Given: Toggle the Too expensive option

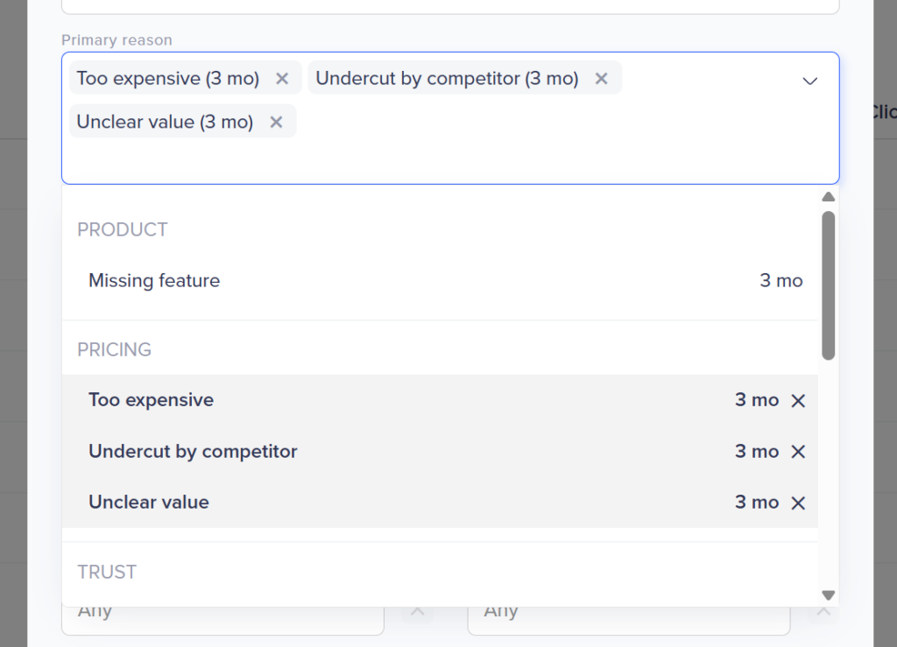Looking at the screenshot, I should 151,400.
